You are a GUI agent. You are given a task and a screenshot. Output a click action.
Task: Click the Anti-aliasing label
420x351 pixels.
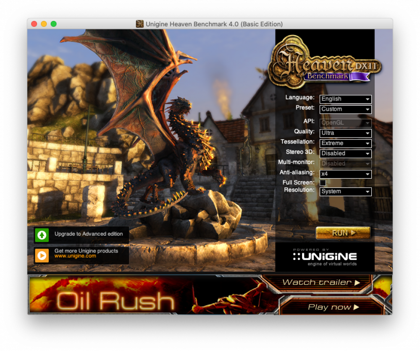pos(297,172)
